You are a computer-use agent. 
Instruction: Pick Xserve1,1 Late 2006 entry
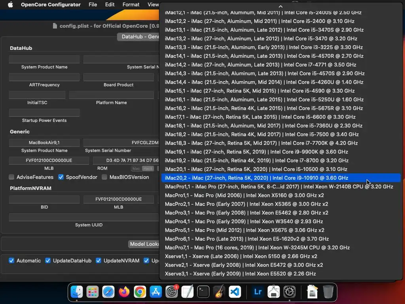(281, 256)
